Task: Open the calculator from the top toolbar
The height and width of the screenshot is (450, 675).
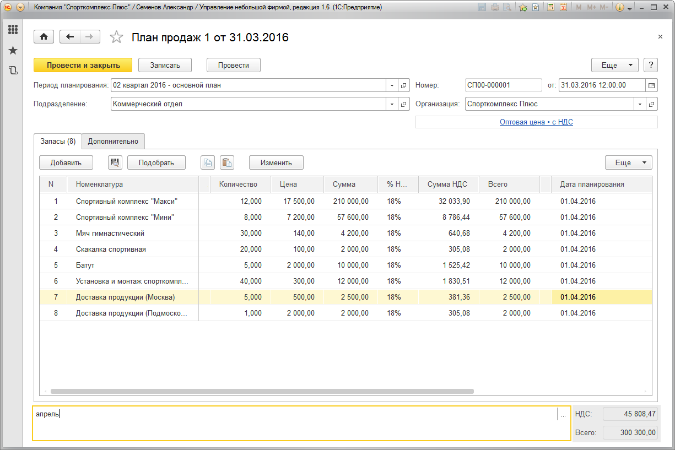Action: click(x=550, y=8)
